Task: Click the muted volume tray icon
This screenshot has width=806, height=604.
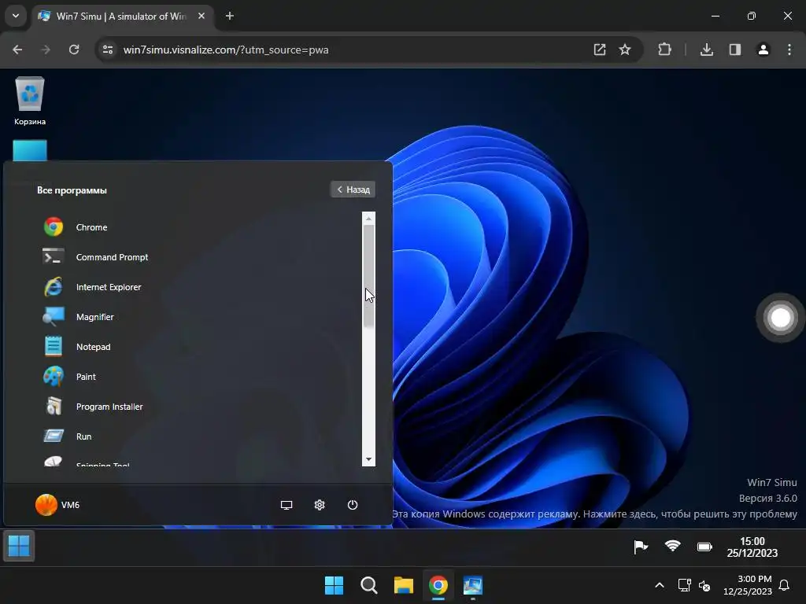Action: 704,585
